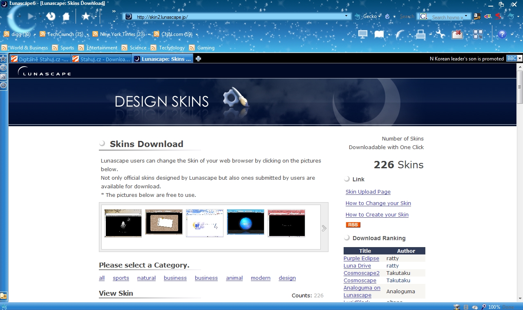Click the Amazon search icon
Screen dimensions: 523x310
click(x=477, y=16)
